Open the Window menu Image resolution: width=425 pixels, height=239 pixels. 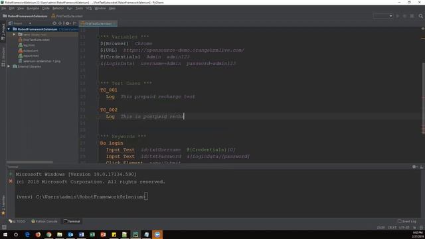[100, 9]
